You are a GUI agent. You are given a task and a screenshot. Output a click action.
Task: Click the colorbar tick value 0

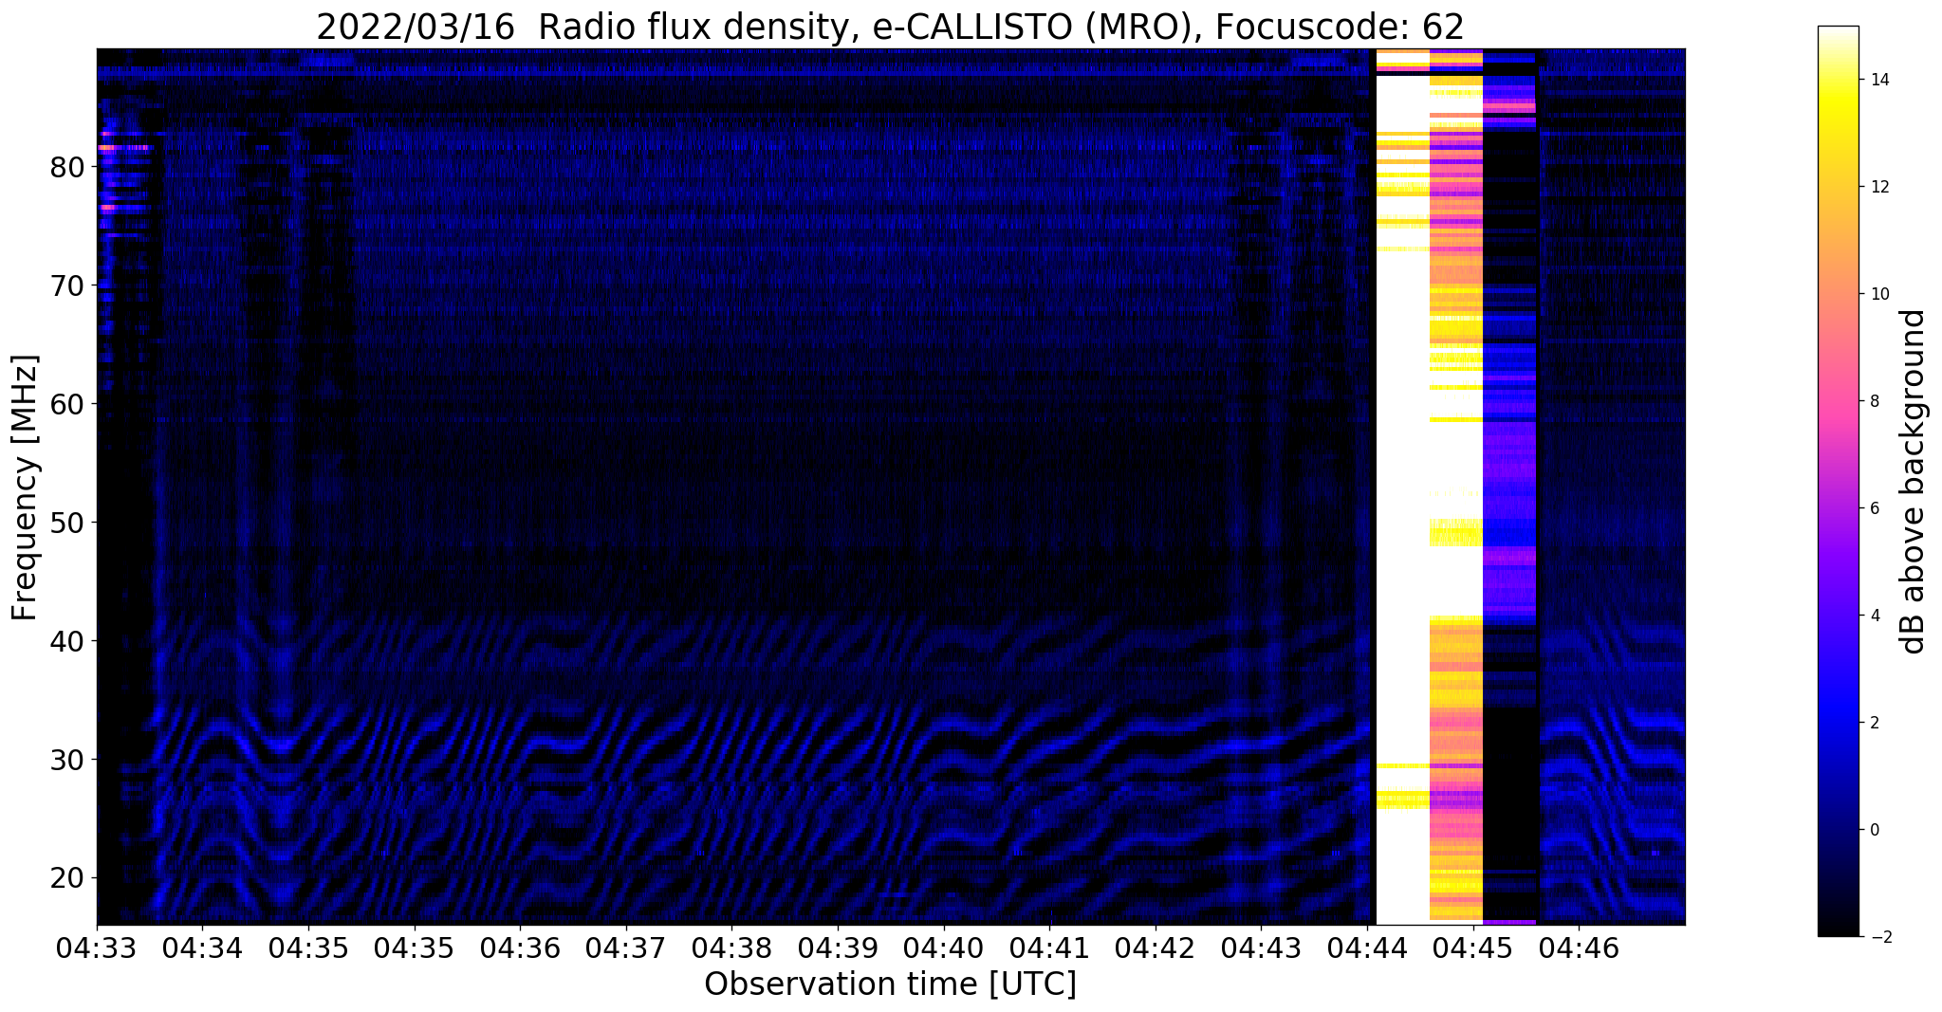pyautogui.click(x=1874, y=830)
